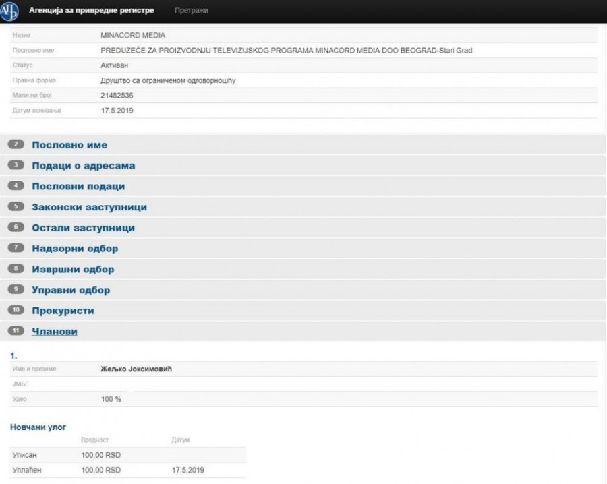
Task: Collapse the Чланови section
Action: click(x=55, y=332)
